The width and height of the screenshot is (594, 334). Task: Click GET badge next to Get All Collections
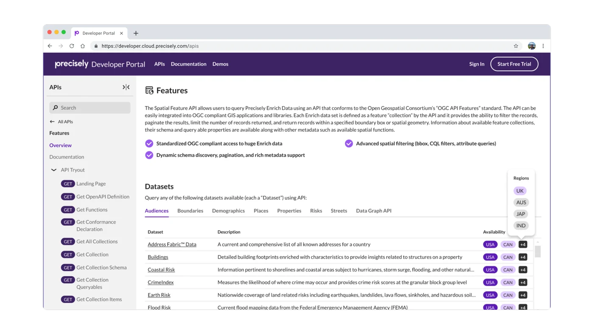[68, 242]
